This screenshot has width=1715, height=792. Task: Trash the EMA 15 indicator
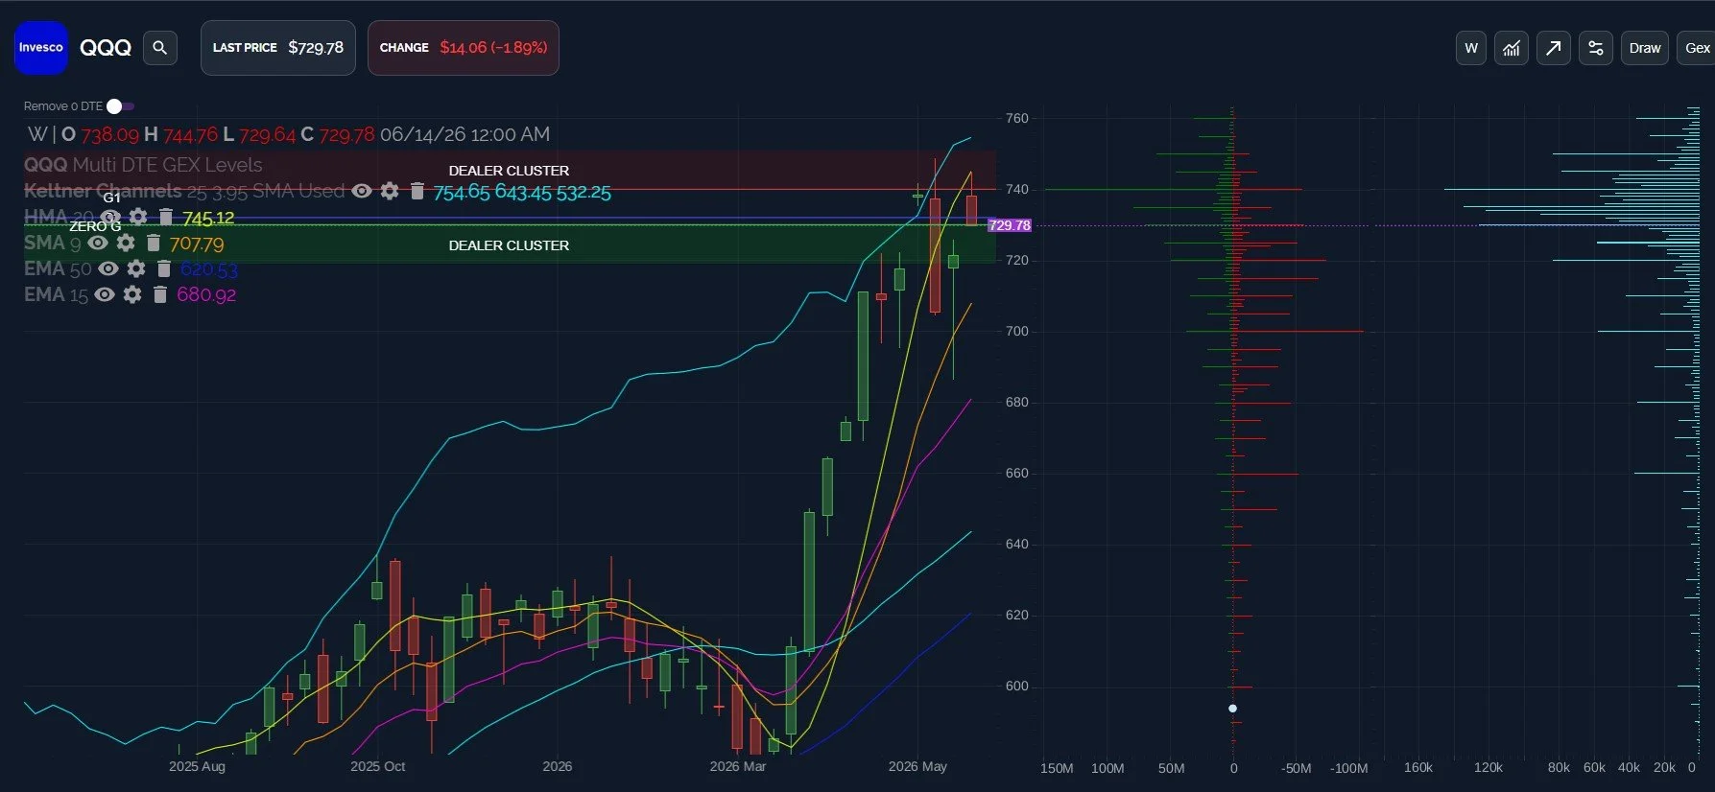160,294
